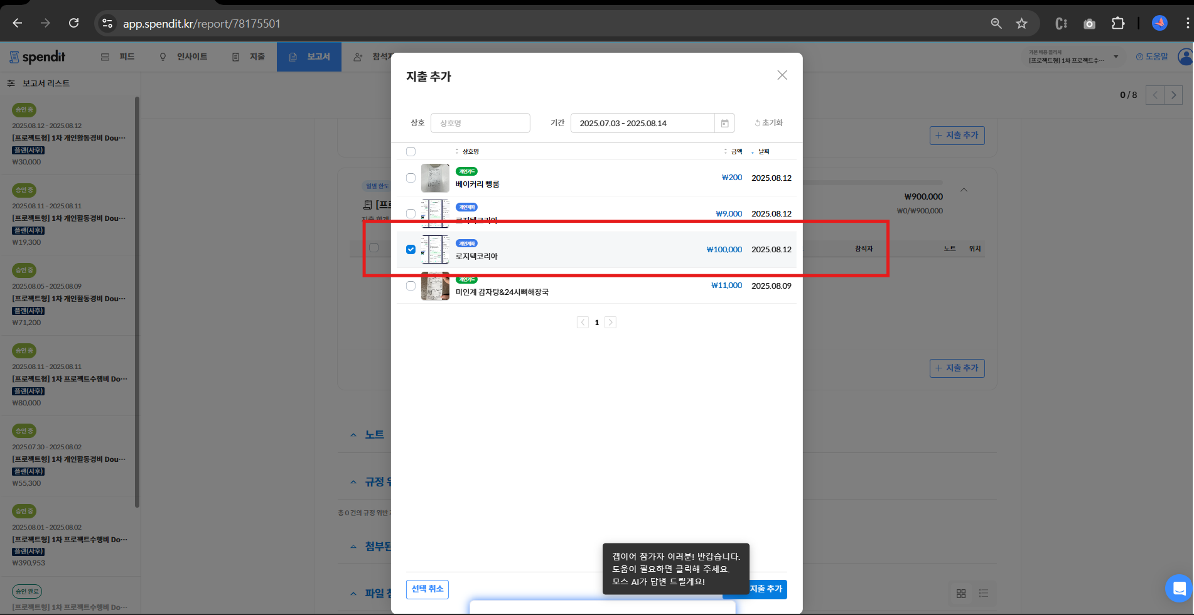Screen dimensions: 1194x615
Task: Open the 베이커리 뻥룸 receipt thumbnail
Action: click(x=435, y=178)
